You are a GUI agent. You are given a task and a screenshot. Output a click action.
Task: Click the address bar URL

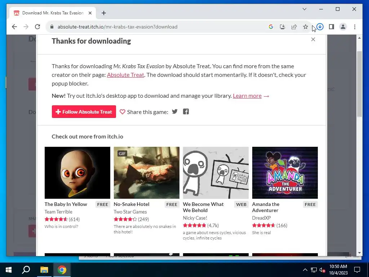click(117, 27)
